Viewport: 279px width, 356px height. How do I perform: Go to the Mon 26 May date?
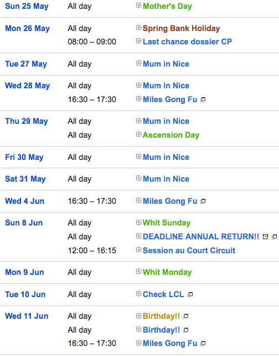(x=27, y=28)
